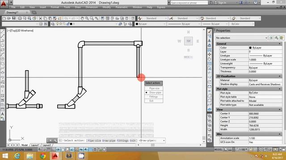The image size is (286, 160).
Task: Open a file using the Open icon
Action: [x=9, y=18]
